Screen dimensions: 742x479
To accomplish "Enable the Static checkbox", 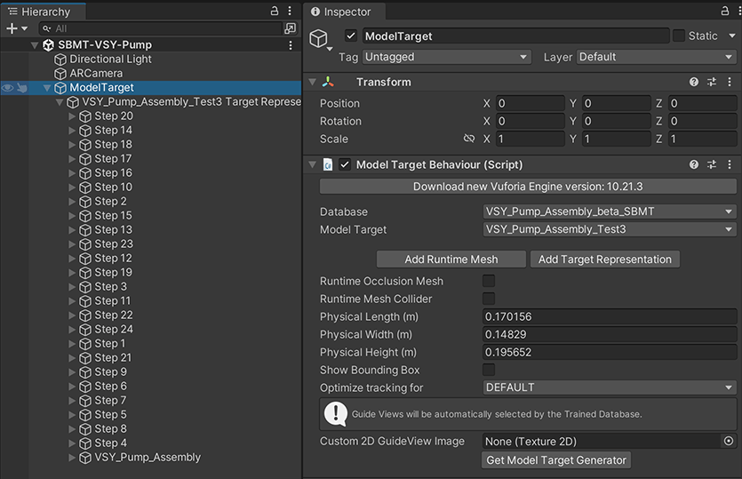I will pos(679,36).
